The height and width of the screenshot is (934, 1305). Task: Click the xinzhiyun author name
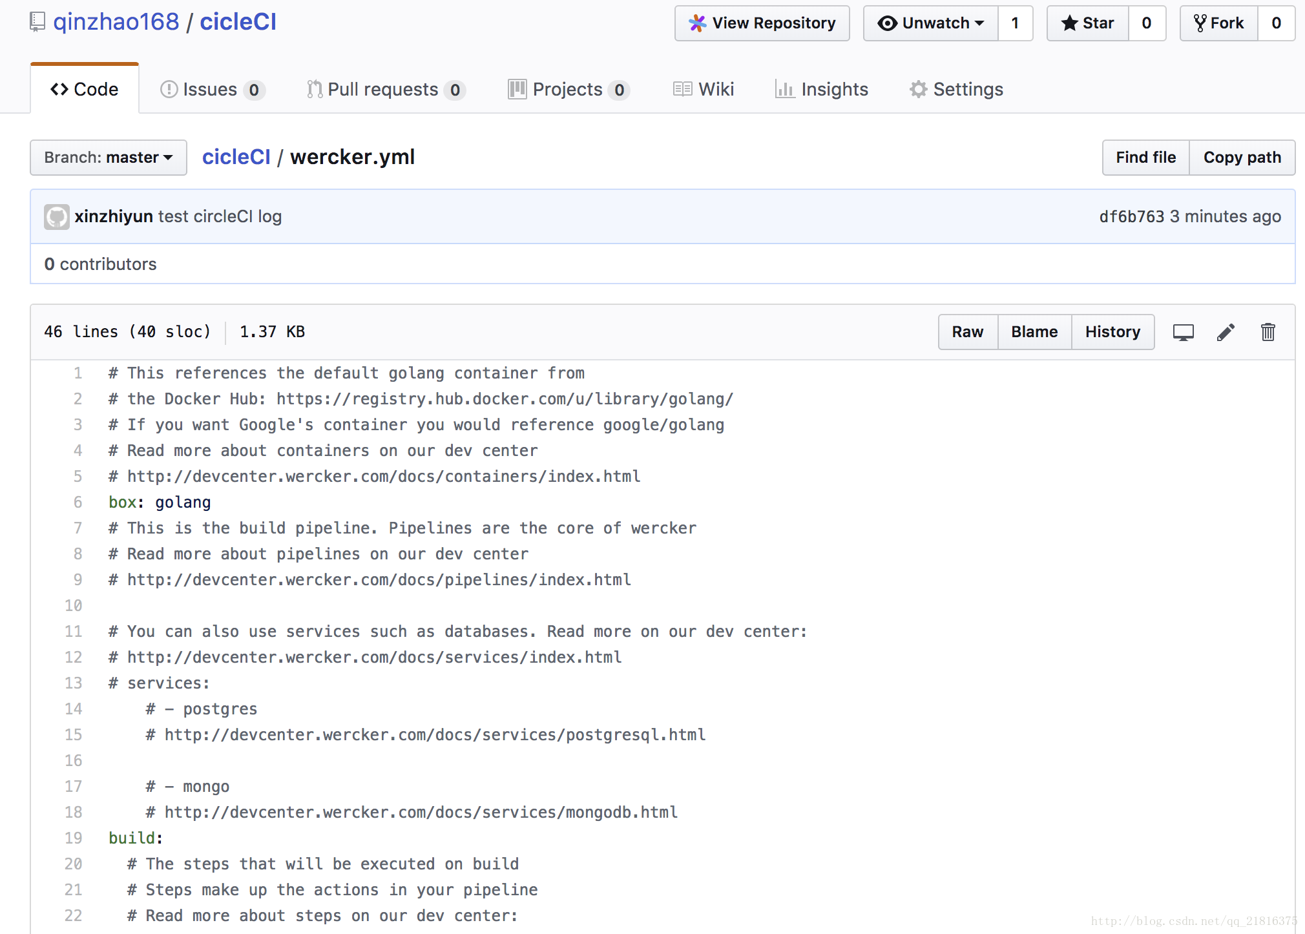pyautogui.click(x=114, y=216)
